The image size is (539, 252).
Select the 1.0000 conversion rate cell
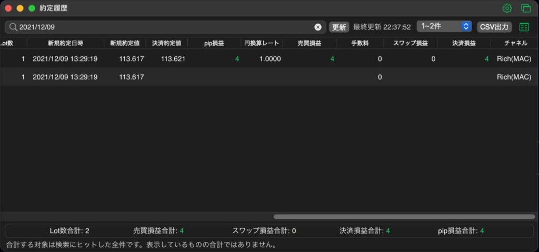pos(270,59)
